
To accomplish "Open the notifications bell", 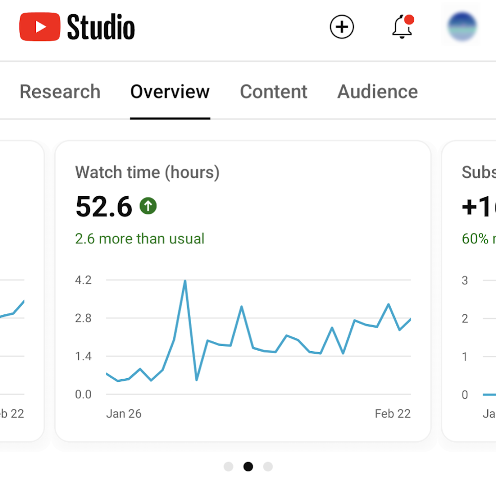I will [402, 28].
